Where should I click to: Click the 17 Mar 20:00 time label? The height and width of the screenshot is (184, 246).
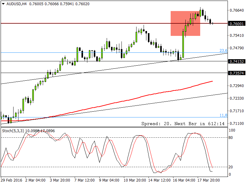pos(208,180)
